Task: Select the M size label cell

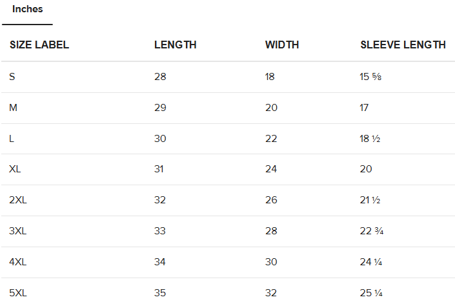Action: click(13, 108)
